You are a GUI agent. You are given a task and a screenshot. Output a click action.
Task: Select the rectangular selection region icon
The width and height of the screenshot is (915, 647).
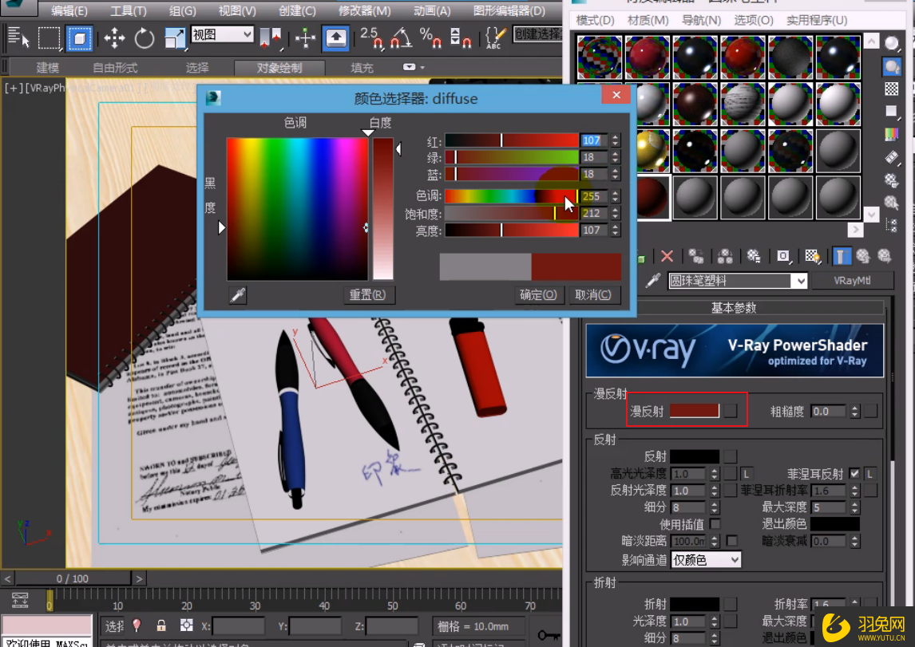(x=49, y=38)
